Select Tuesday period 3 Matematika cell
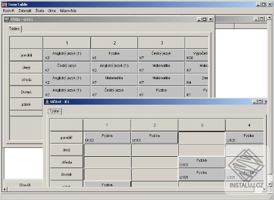The image size is (274, 200). 162,67
